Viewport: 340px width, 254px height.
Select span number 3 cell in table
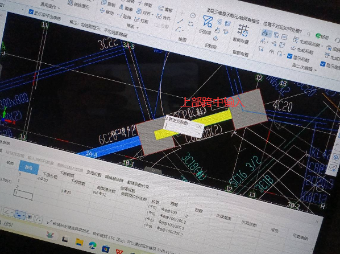coord(23,195)
